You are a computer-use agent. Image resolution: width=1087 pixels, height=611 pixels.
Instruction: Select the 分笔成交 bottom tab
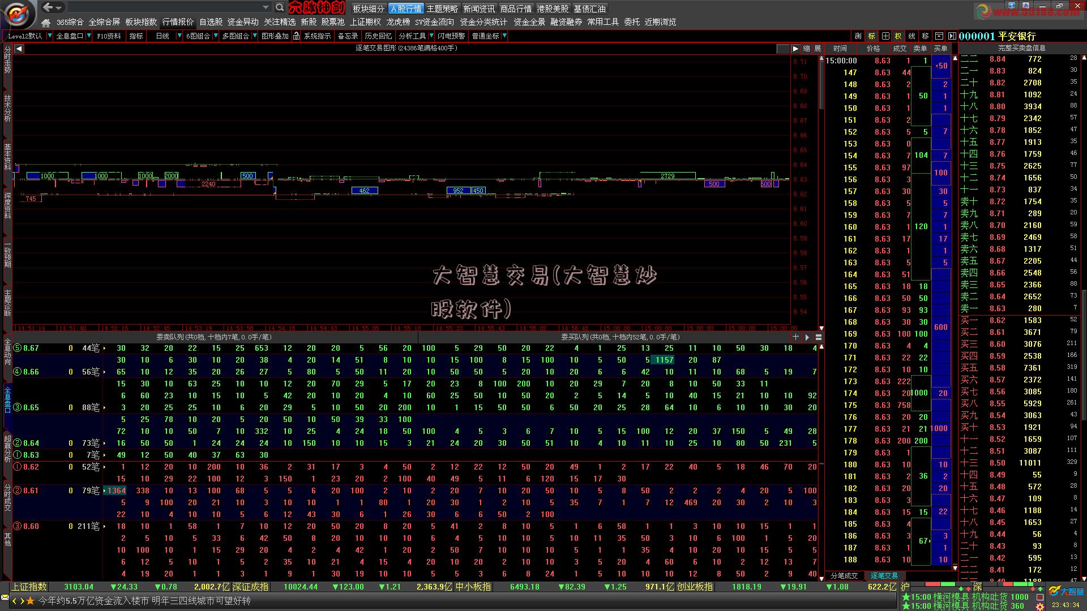pyautogui.click(x=844, y=575)
